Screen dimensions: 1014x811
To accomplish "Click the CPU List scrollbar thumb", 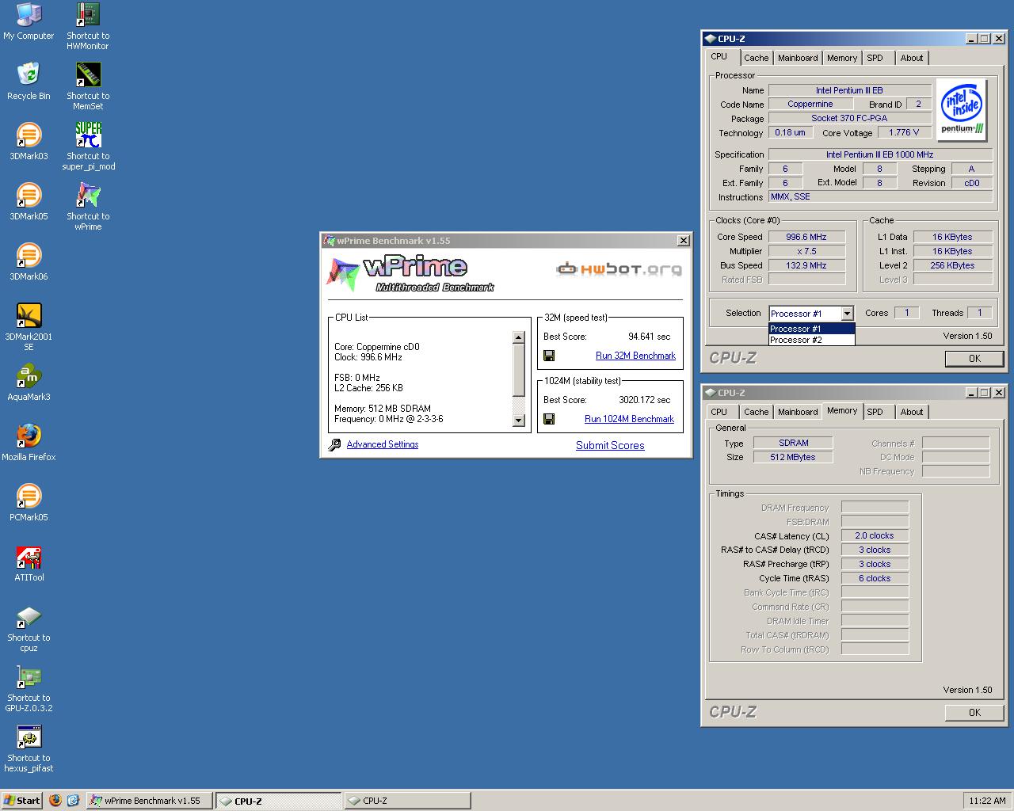I will click(519, 370).
